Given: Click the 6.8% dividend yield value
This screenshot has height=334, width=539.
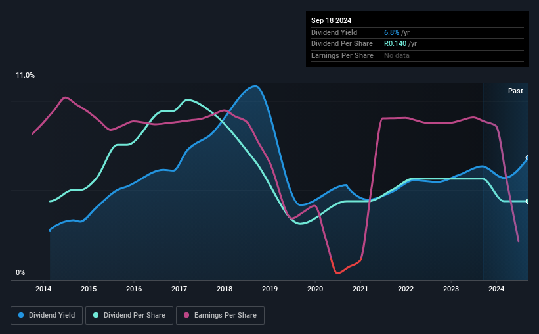Looking at the screenshot, I should pyautogui.click(x=391, y=32).
